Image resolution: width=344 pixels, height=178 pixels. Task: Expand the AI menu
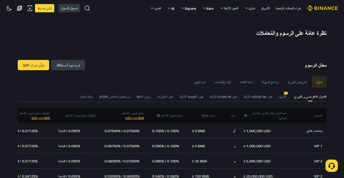tap(171, 9)
